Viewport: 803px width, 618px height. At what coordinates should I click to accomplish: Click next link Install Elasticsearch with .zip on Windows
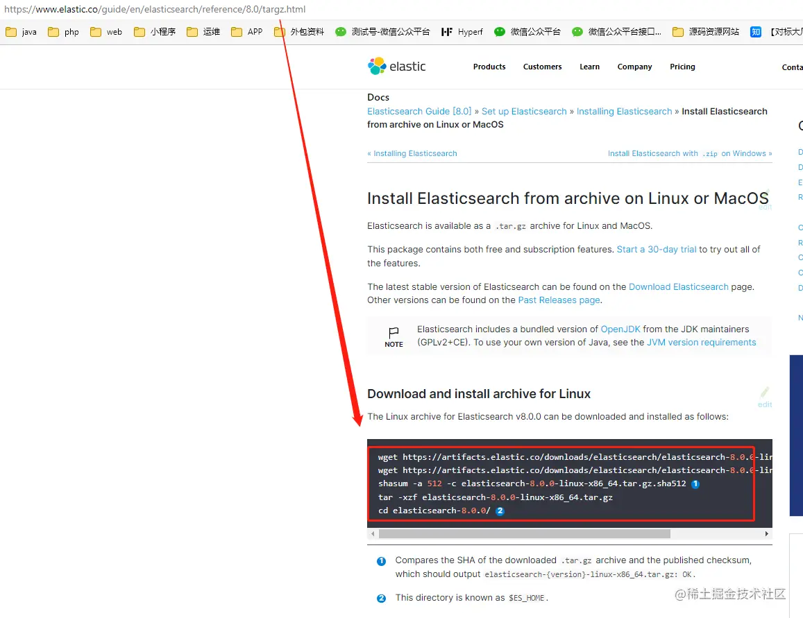pyautogui.click(x=690, y=153)
